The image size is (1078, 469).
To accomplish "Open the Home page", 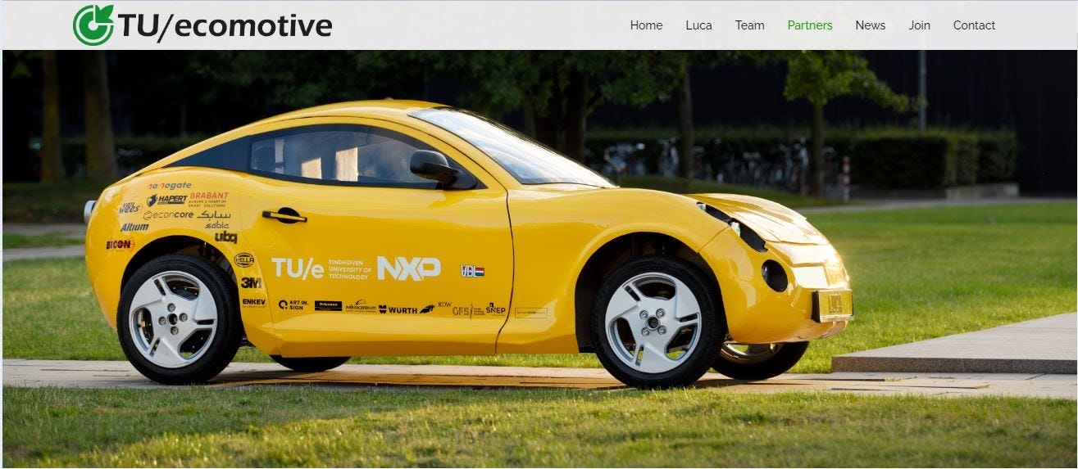I will coord(646,25).
